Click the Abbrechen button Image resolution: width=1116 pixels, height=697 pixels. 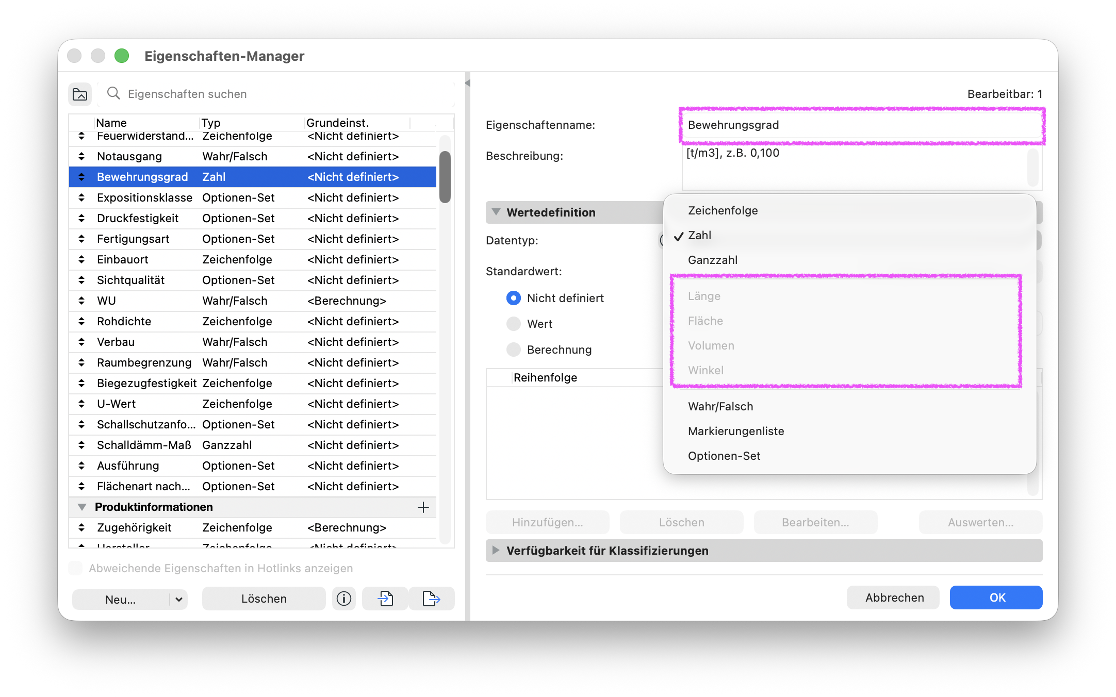(893, 598)
